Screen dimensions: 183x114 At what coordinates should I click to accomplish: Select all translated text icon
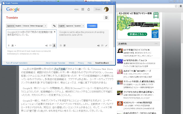click(x=65, y=46)
